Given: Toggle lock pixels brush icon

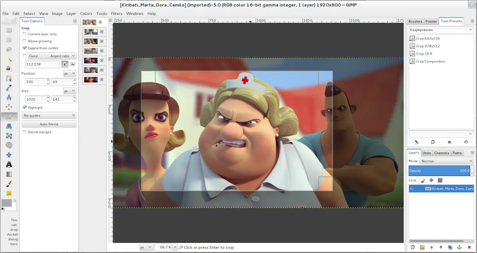Looking at the screenshot, I should [x=423, y=180].
